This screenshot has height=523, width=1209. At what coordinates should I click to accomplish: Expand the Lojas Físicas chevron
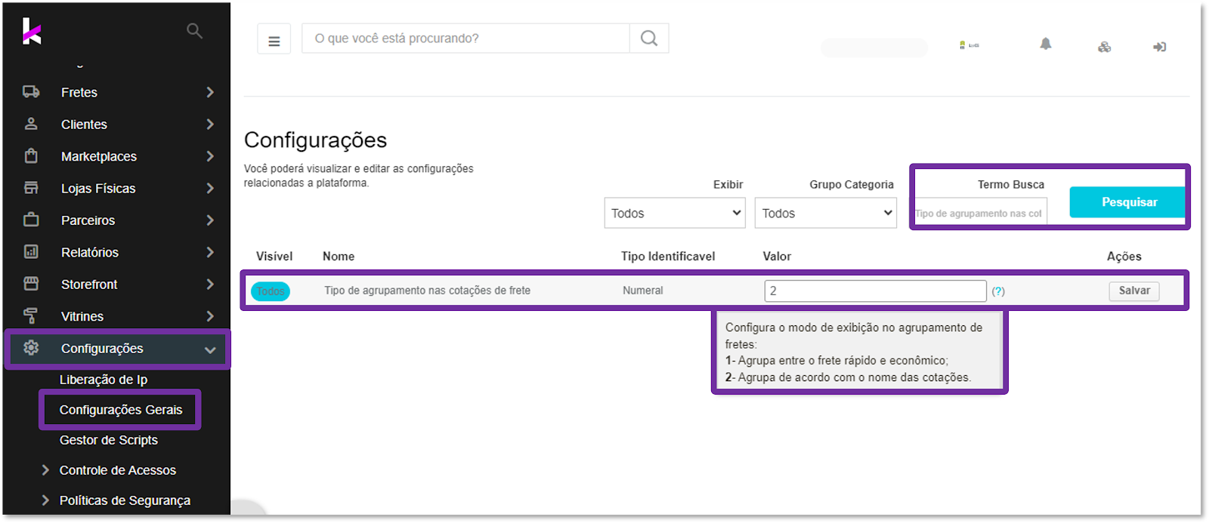tap(210, 188)
